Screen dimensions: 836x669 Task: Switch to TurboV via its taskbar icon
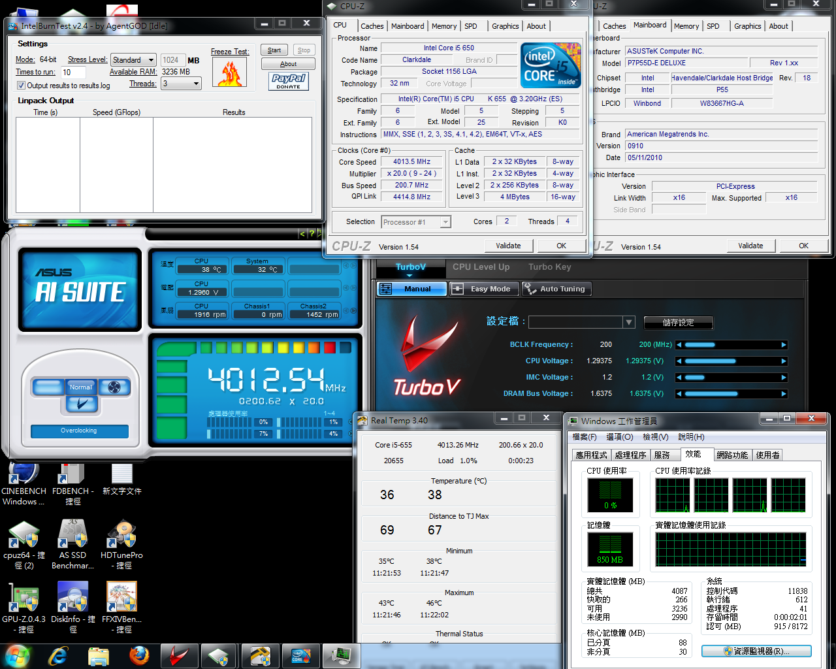coord(179,656)
